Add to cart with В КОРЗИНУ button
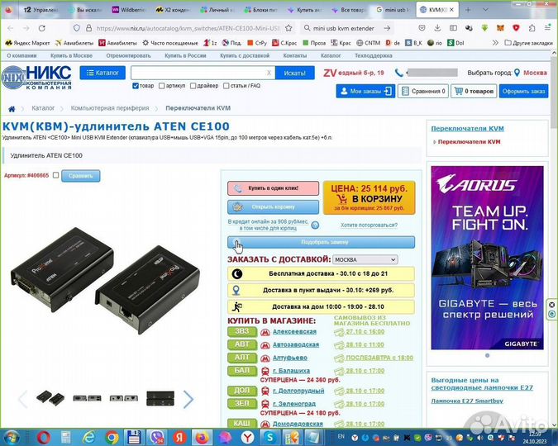Screen dimensions: 558x446 tap(369, 198)
